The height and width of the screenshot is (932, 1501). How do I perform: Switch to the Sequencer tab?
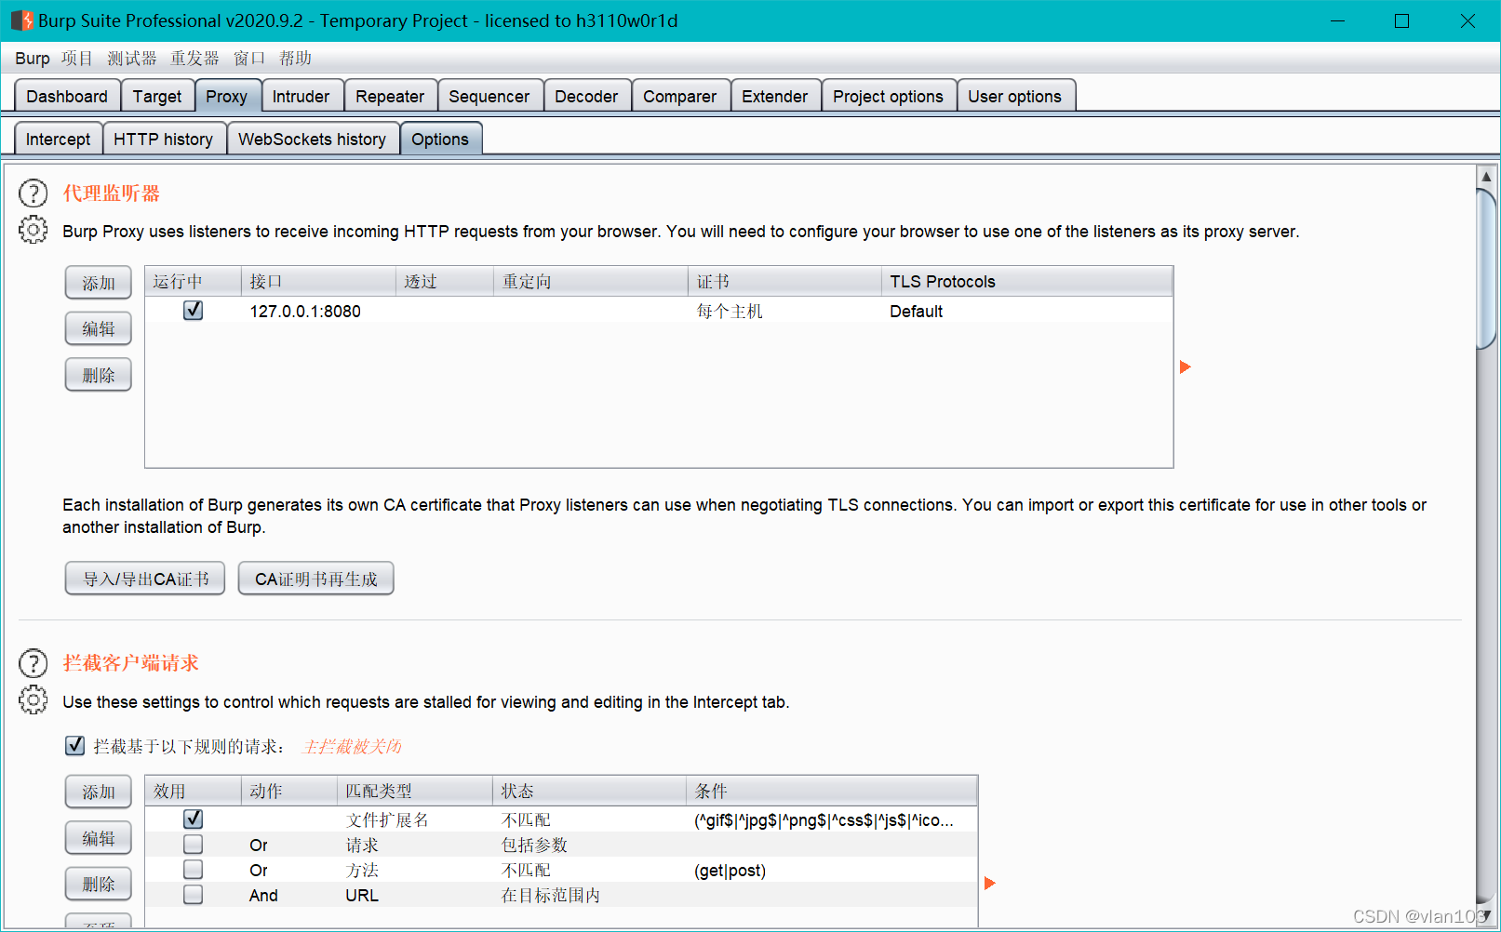[x=489, y=97]
